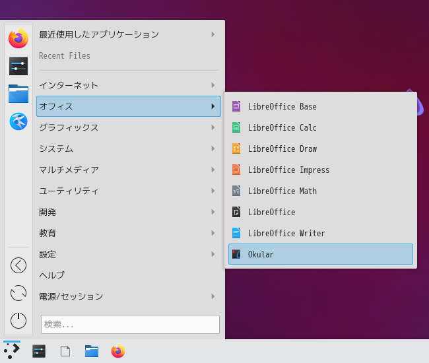This screenshot has height=363, width=429.
Task: Expand the 教育 submenu arrow
Action: pos(213,233)
